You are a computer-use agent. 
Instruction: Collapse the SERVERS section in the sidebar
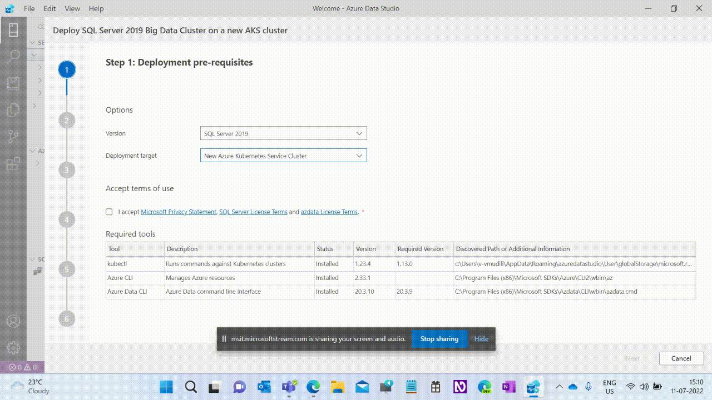click(x=33, y=42)
